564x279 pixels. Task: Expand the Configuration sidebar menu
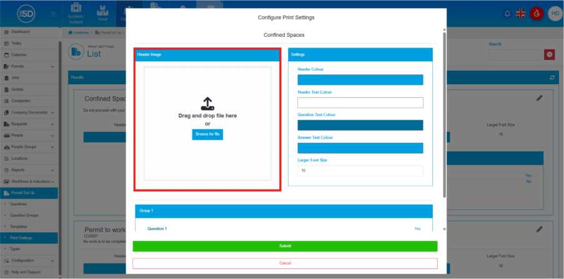(x=29, y=261)
